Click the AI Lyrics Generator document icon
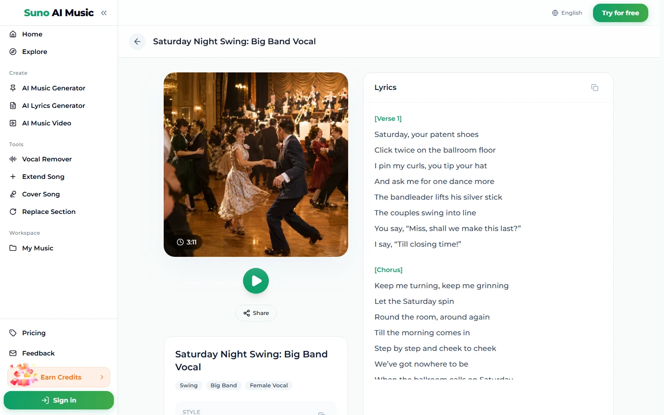 pos(13,106)
